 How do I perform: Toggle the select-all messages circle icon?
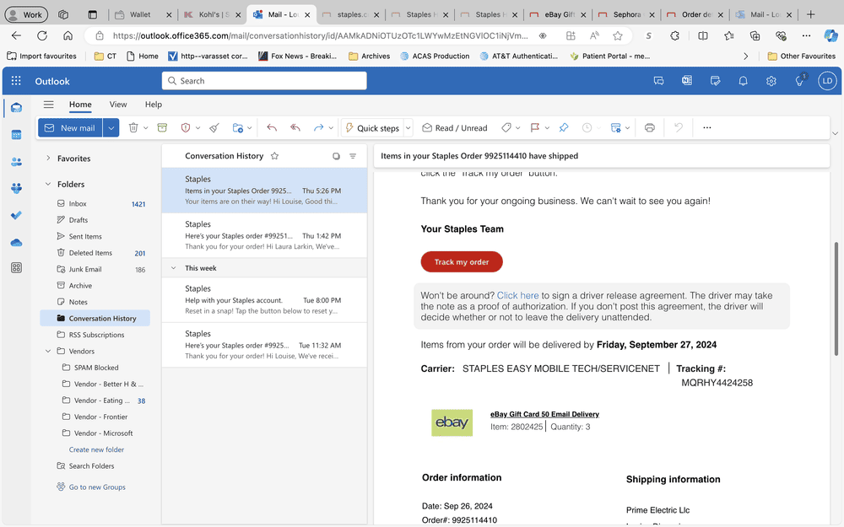[x=336, y=156]
